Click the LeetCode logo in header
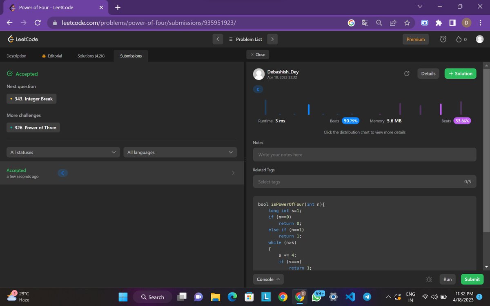This screenshot has height=306, width=490. click(x=23, y=39)
